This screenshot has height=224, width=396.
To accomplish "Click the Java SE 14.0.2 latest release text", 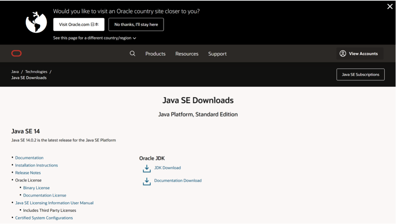I will [64, 140].
